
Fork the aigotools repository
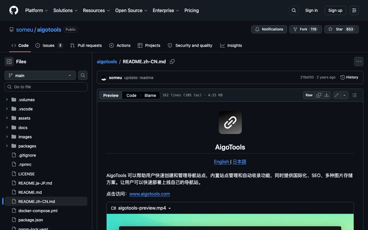(306, 29)
